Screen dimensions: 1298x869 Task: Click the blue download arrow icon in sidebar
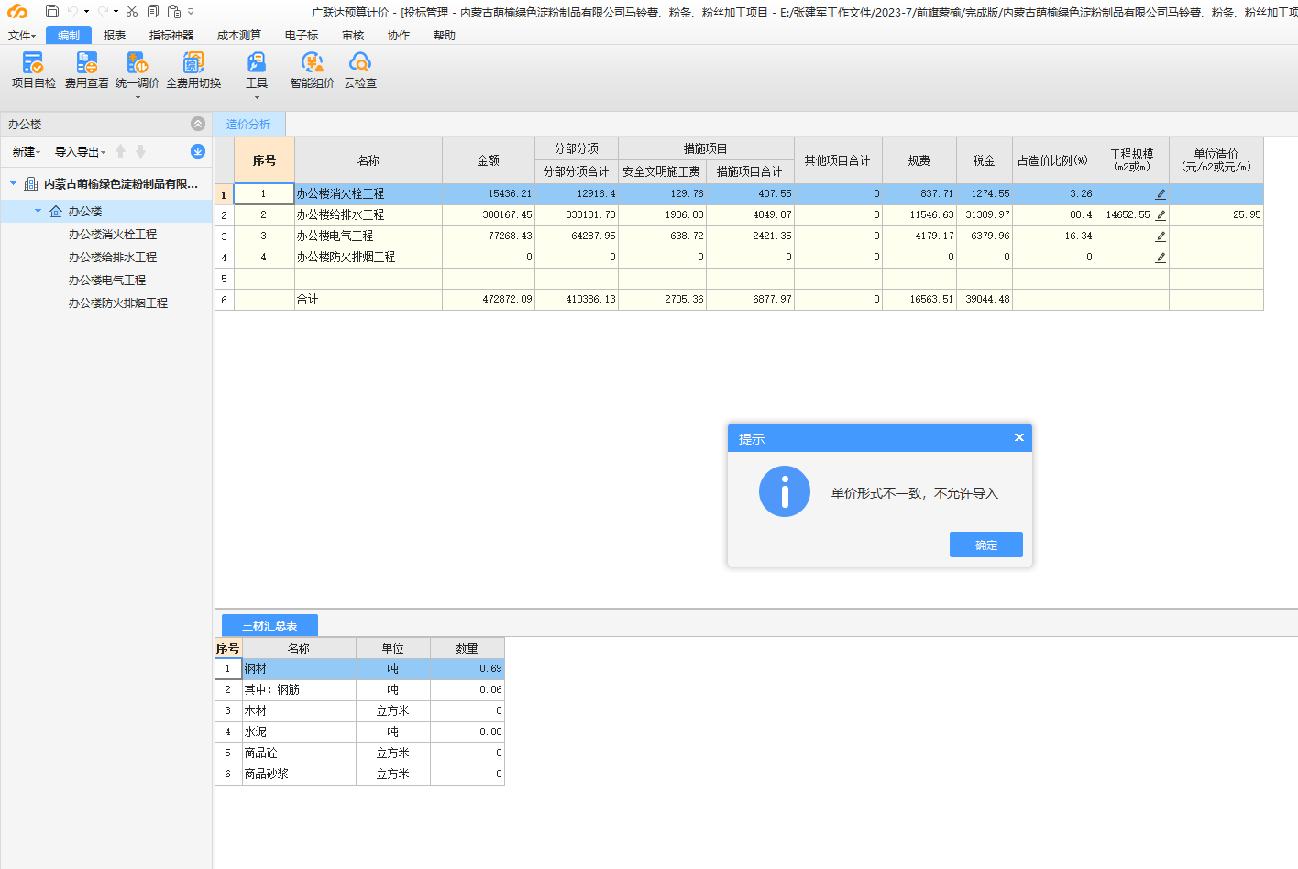(x=198, y=151)
